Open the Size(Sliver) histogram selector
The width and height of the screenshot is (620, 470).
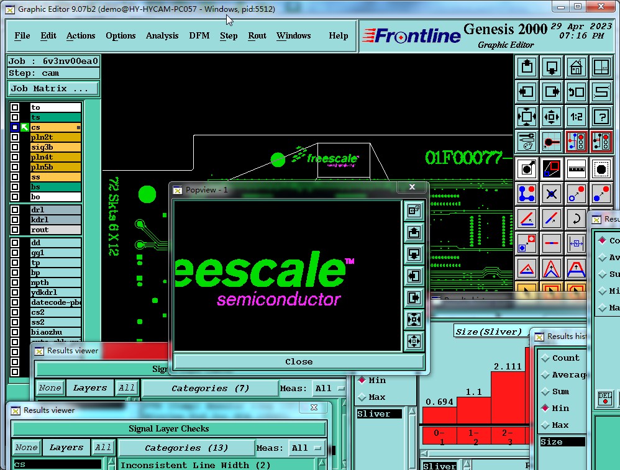[x=489, y=332]
